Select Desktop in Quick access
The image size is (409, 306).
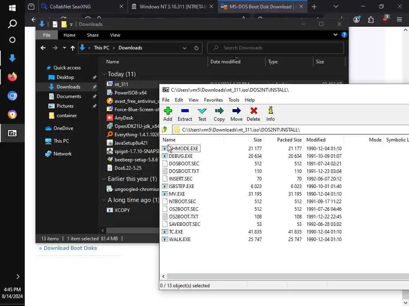(65, 77)
